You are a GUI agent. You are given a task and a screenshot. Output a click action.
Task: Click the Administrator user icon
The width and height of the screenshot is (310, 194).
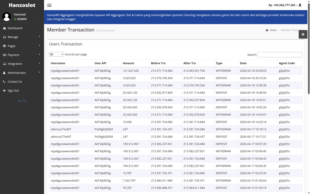point(4,73)
